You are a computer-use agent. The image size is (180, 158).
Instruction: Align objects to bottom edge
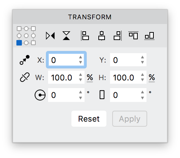click(x=149, y=36)
